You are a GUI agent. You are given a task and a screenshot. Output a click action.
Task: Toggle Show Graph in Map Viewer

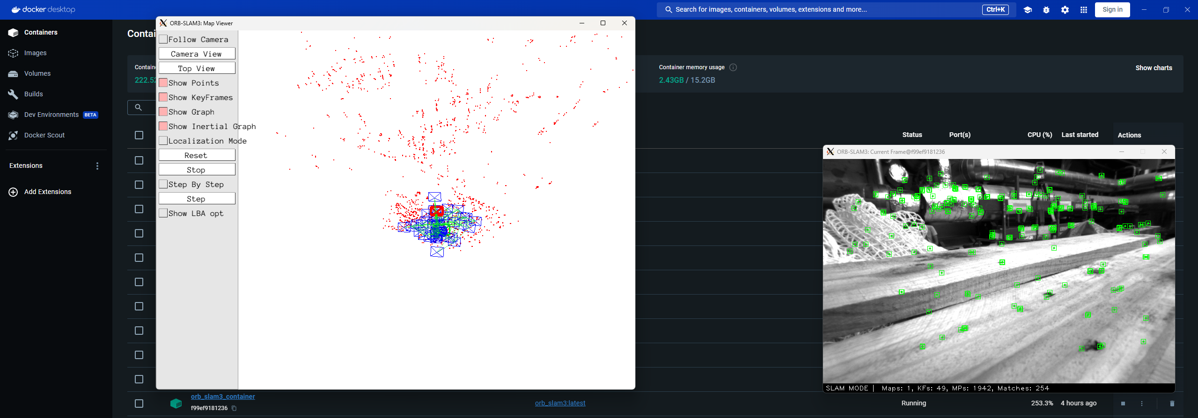click(163, 112)
